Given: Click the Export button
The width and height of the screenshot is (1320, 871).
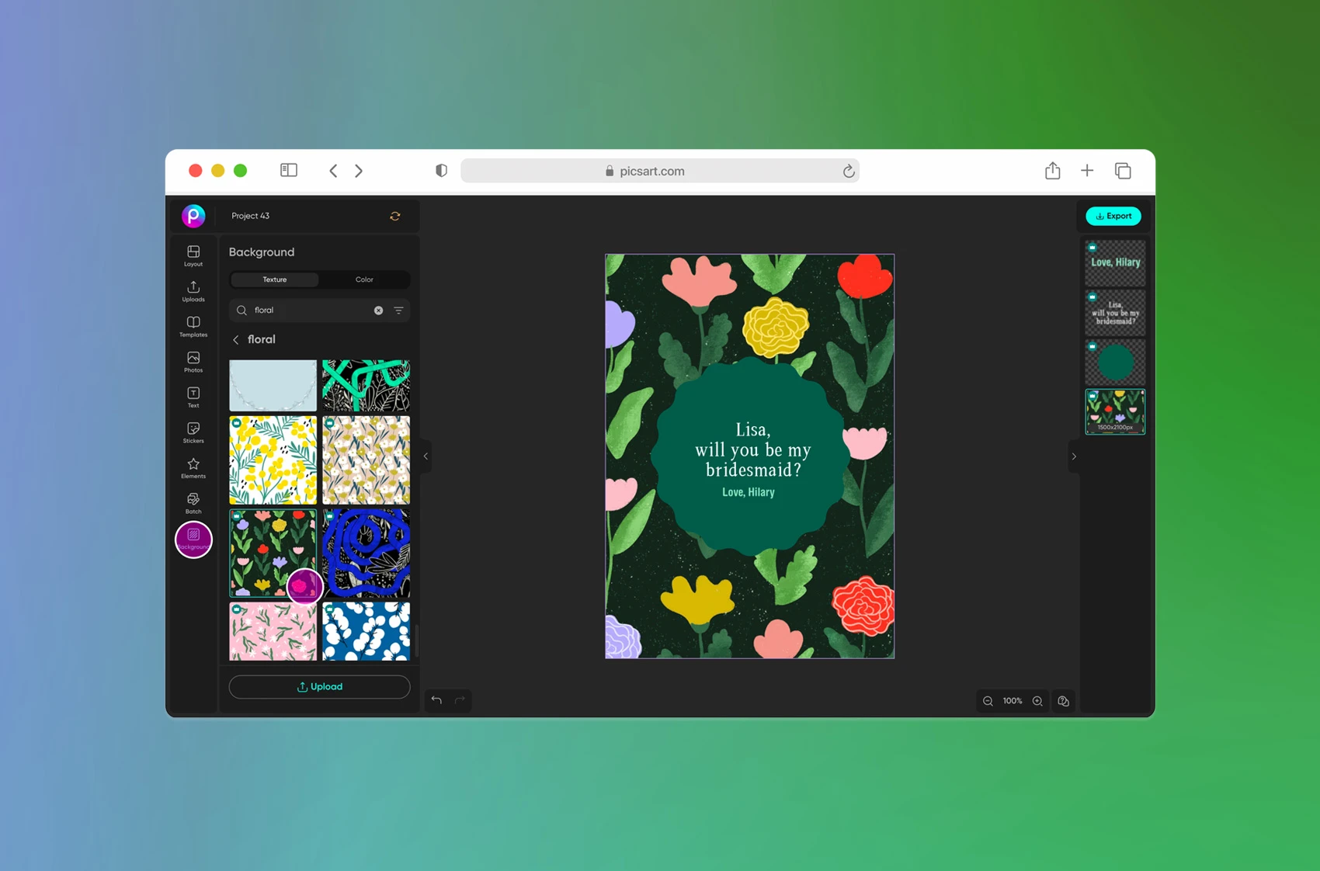Looking at the screenshot, I should (1113, 216).
